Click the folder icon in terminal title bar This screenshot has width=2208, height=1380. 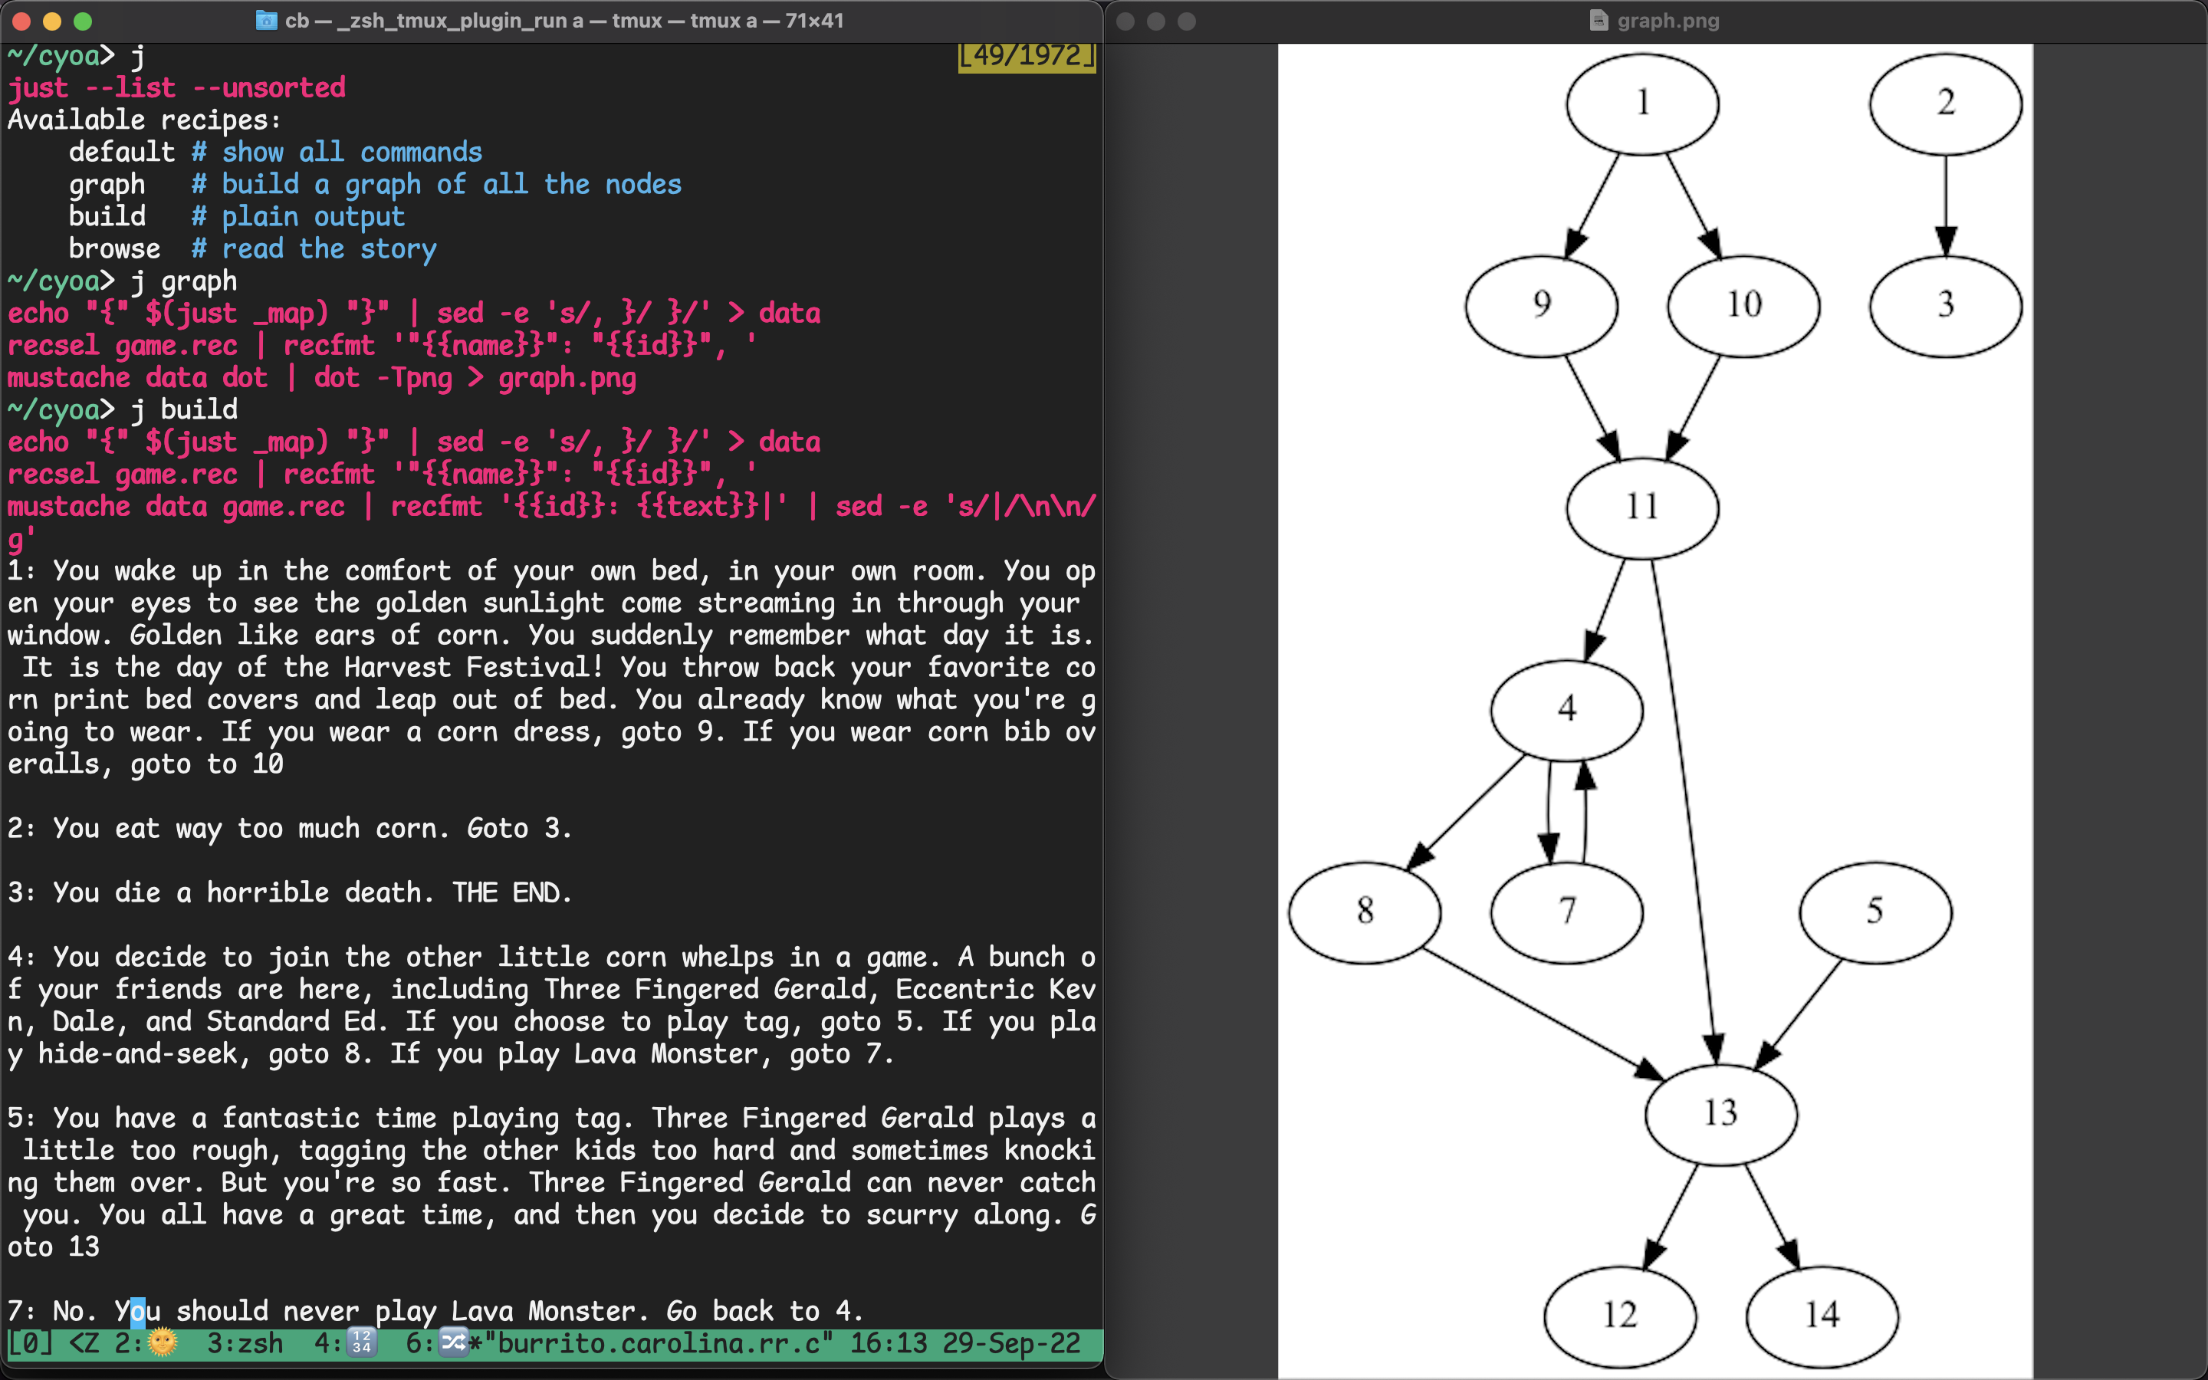[x=267, y=20]
